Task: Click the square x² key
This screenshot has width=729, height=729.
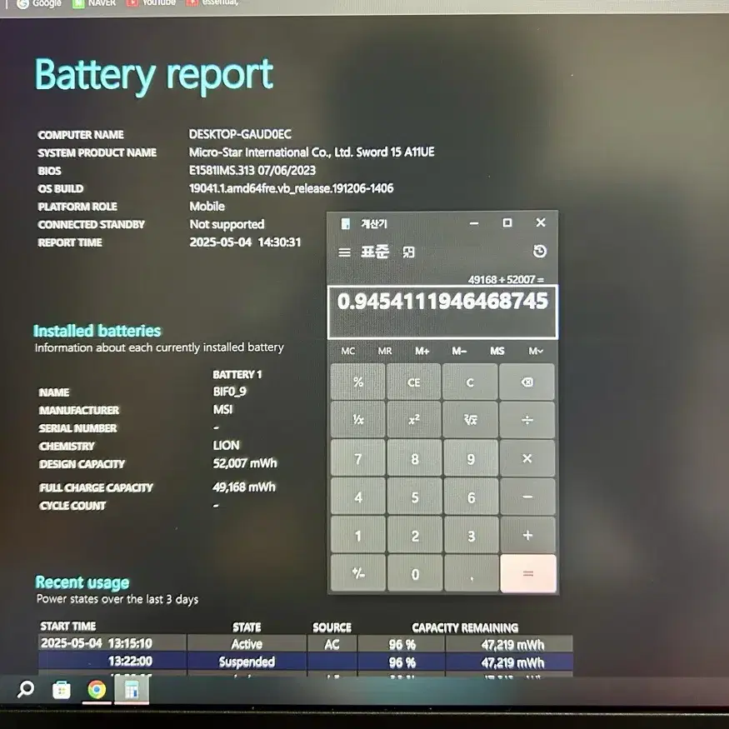Action: pyautogui.click(x=414, y=420)
